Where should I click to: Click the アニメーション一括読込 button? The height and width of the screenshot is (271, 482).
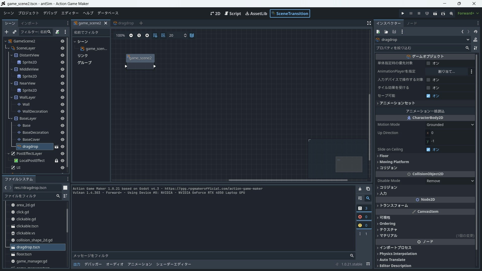click(425, 111)
